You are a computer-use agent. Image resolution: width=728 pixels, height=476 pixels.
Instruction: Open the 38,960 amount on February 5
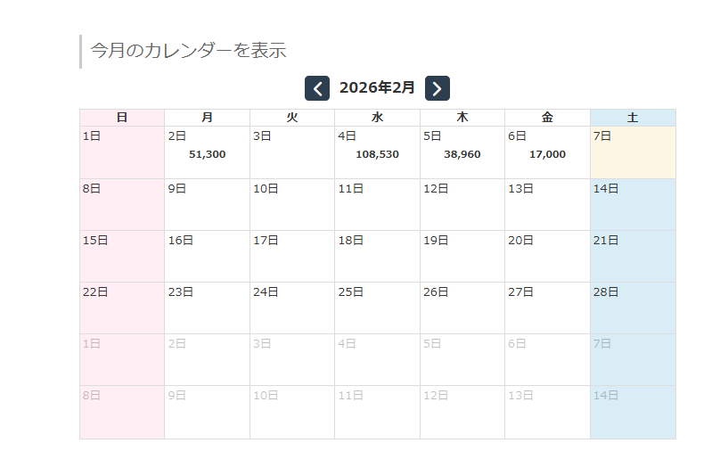462,154
